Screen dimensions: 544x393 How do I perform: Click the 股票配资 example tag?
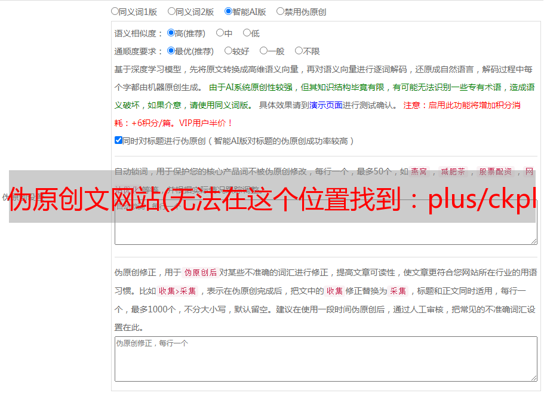coord(496,171)
